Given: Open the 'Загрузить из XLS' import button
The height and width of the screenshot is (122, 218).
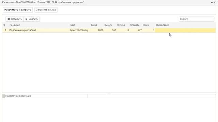Looking at the screenshot, I should coord(46,10).
